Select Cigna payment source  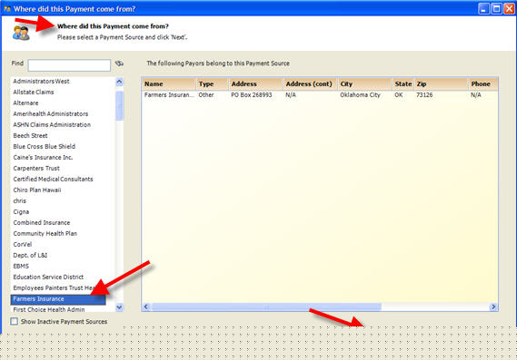click(21, 211)
